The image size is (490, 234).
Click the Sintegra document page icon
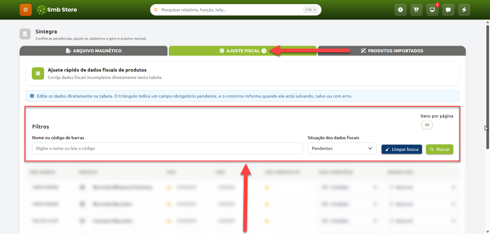25,34
